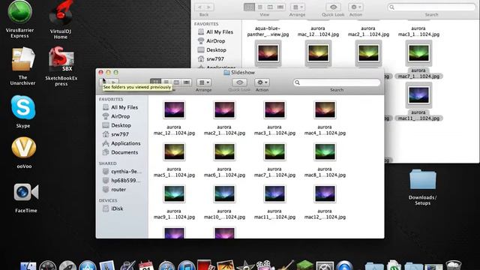Select aurora mac3_1...1024.jpg in Slideshow window
The width and height of the screenshot is (480, 270).
click(274, 110)
